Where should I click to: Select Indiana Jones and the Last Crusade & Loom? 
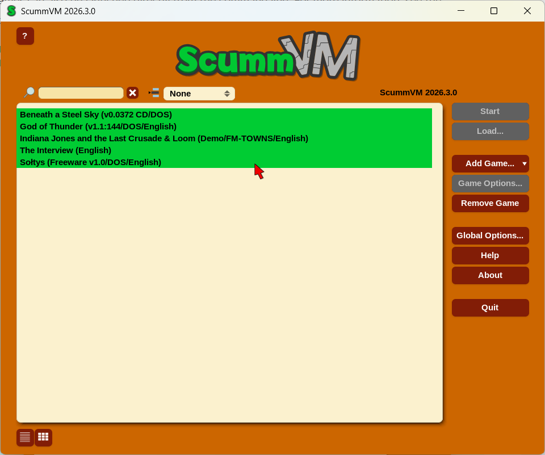(224, 138)
